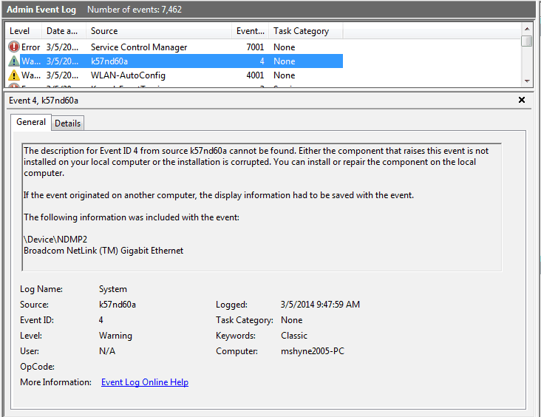Click event ID 7001 in the list
Image resolution: width=541 pixels, height=417 pixels.
coord(255,47)
